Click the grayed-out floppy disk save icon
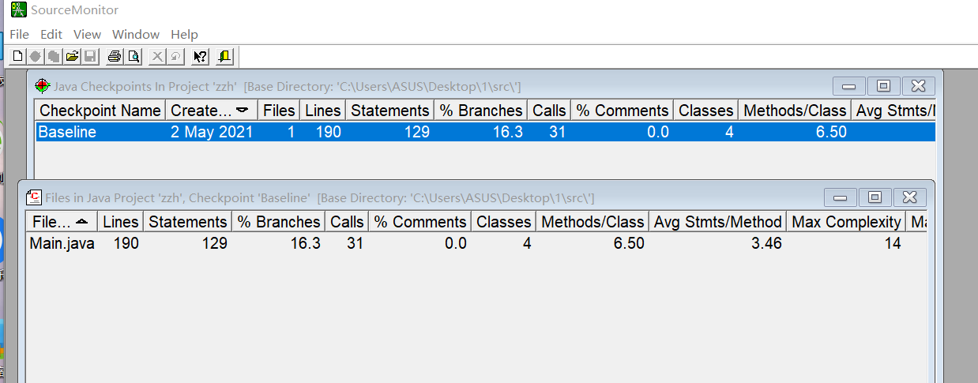Screen dimensions: 978x383 (90, 56)
